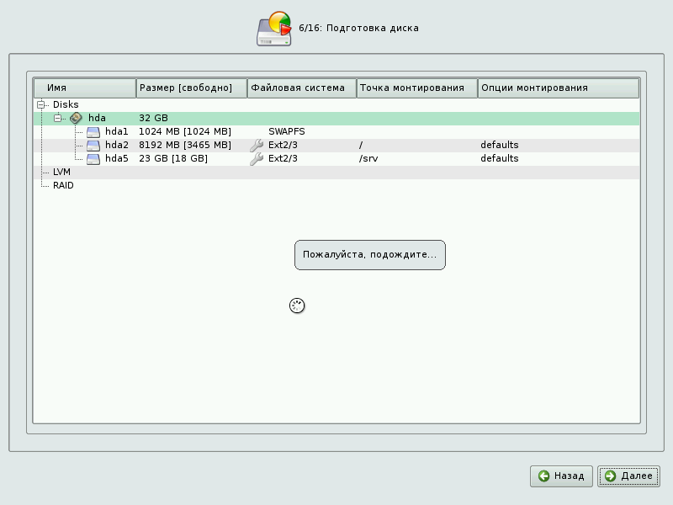This screenshot has width=673, height=505.
Task: Click the spinning wait indicator
Action: 296,306
